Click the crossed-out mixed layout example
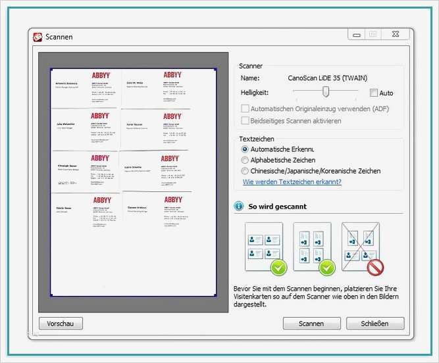Image resolution: width=439 pixels, height=363 pixels. click(x=361, y=247)
